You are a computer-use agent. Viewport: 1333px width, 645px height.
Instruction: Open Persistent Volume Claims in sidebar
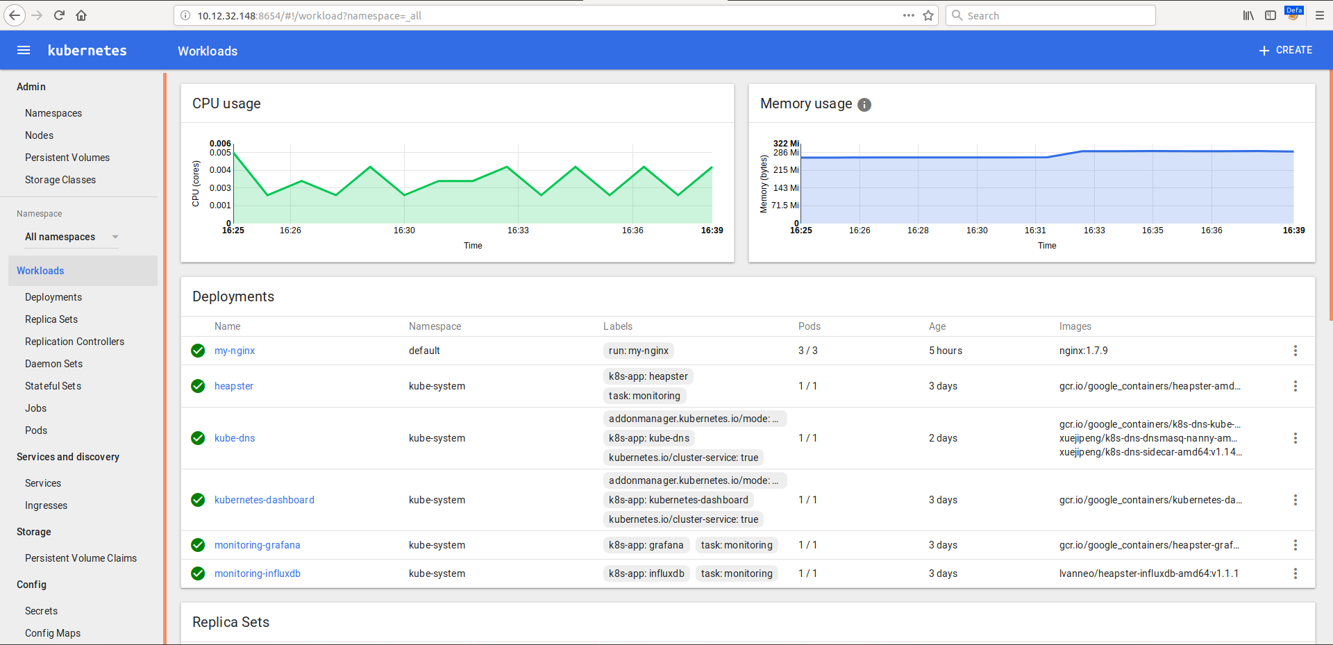pyautogui.click(x=81, y=558)
